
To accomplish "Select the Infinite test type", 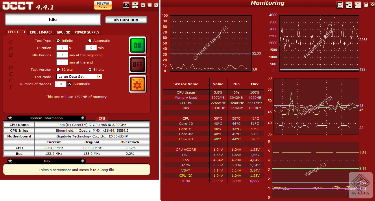I will (x=58, y=41).
